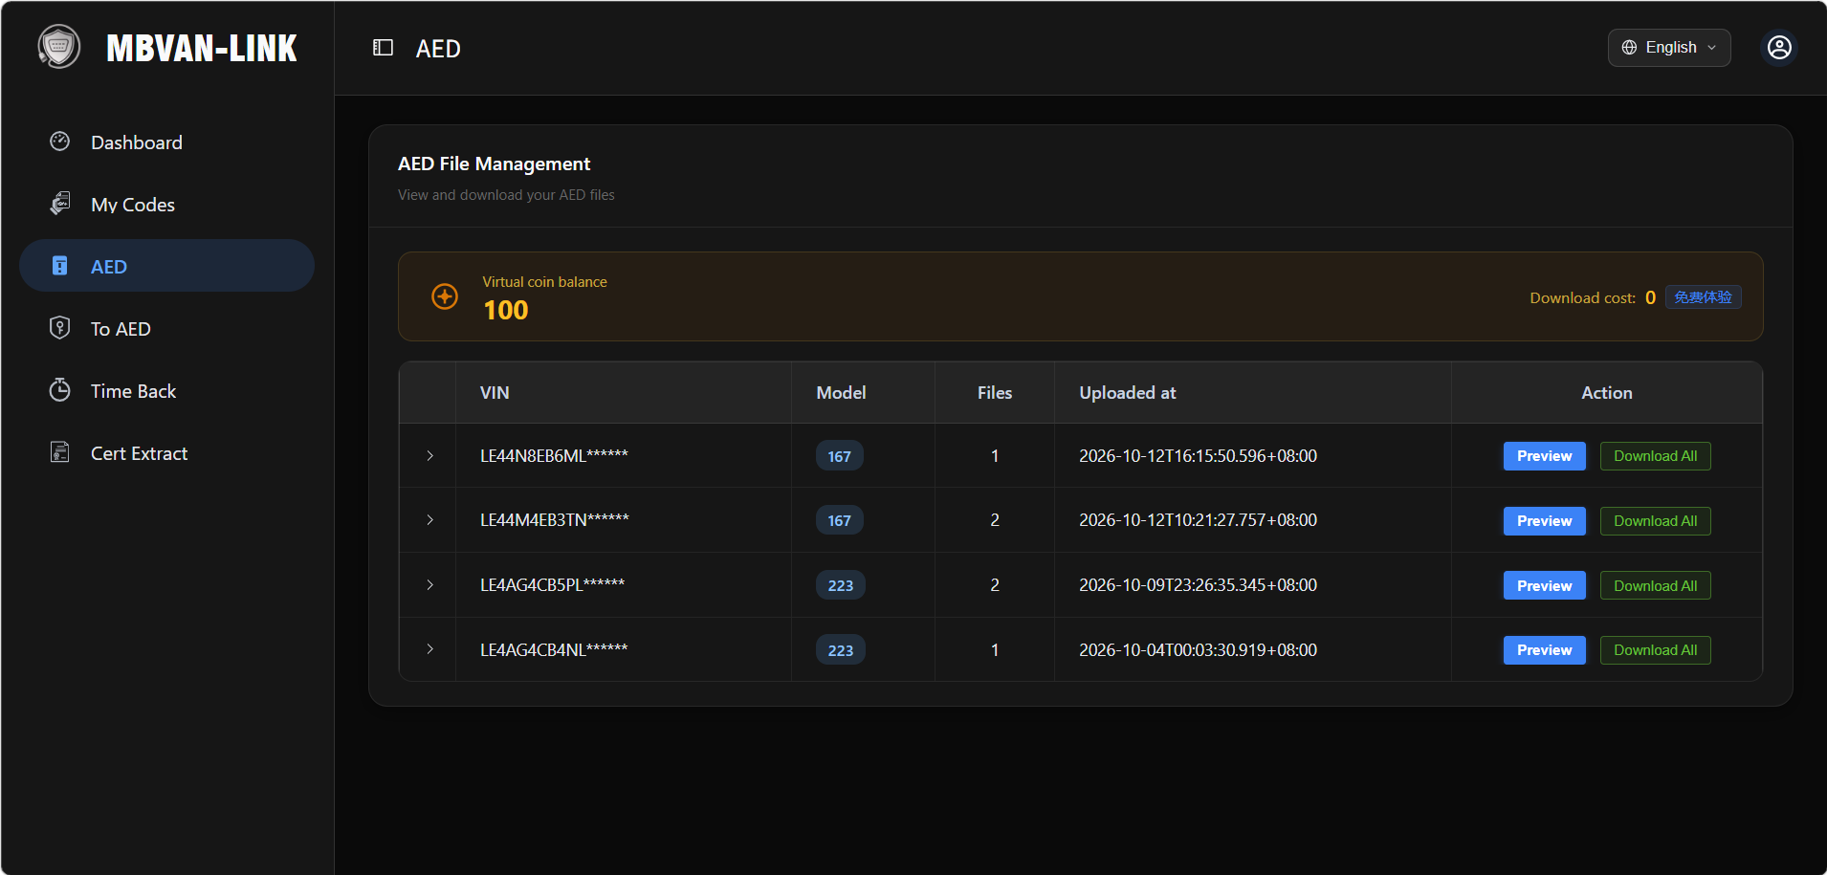1827x875 pixels.
Task: Preview files for LE4AG4CB4NL******
Action: pyautogui.click(x=1544, y=650)
